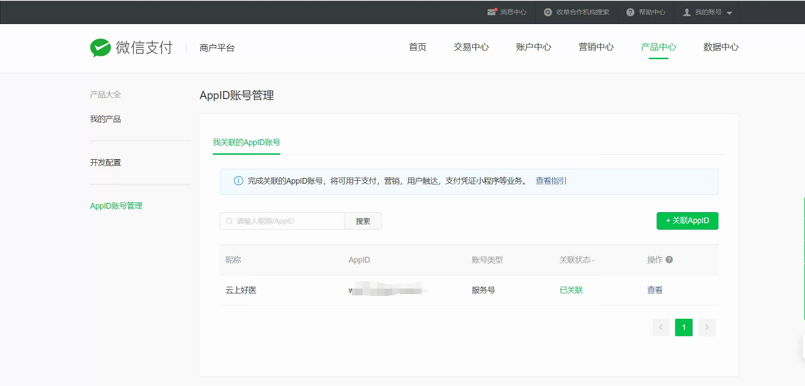Click 消息中心 text in top bar

coord(513,12)
